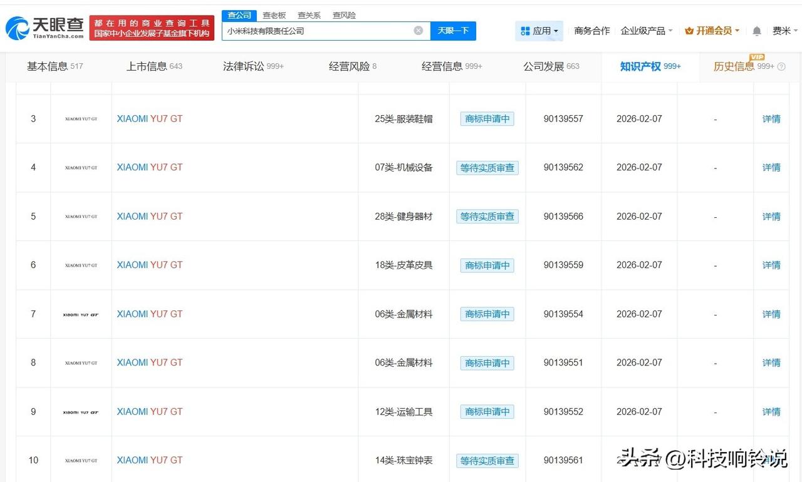Open trademark thumbnail image in row 9
Viewport: 802px width, 482px height.
coord(81,412)
